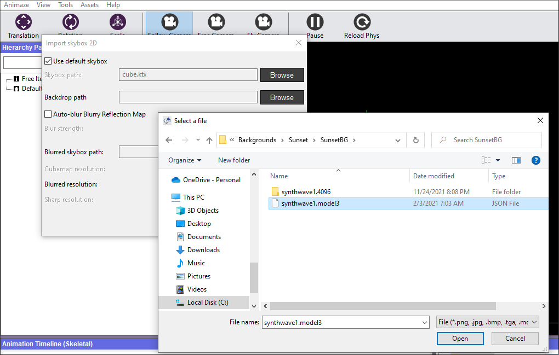Click the Open button
Viewport: 559px width, 355px height.
[460, 339]
